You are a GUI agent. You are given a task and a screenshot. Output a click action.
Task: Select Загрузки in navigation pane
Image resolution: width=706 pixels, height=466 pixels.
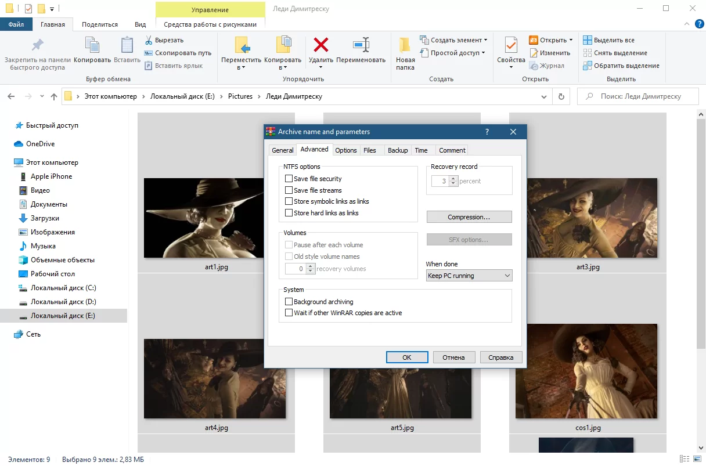[45, 218]
